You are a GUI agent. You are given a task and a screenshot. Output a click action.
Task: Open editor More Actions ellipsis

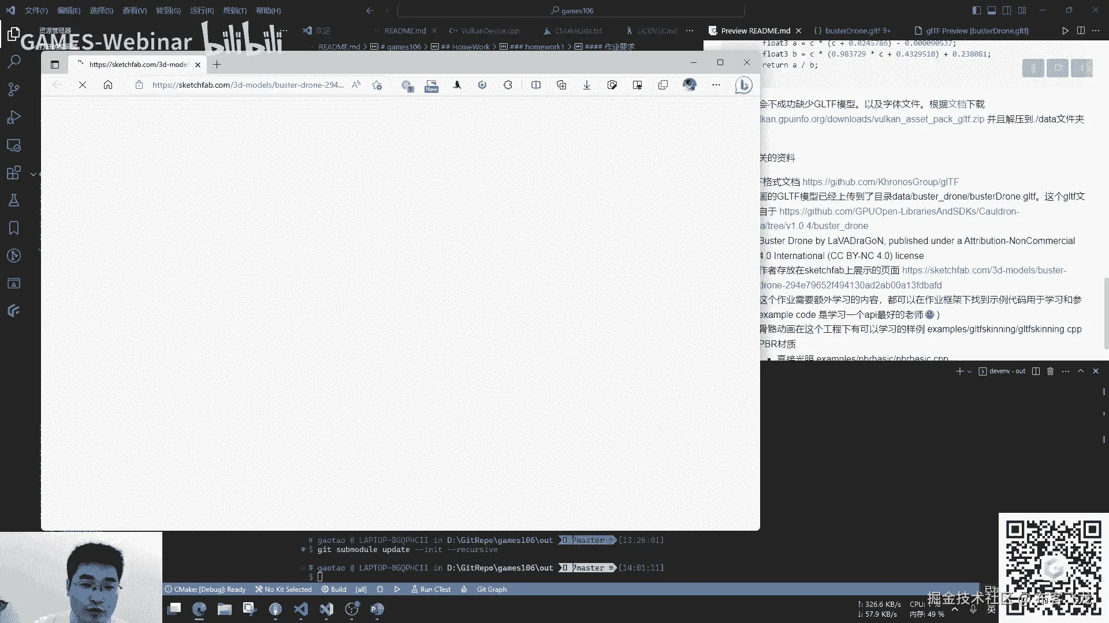1096,31
